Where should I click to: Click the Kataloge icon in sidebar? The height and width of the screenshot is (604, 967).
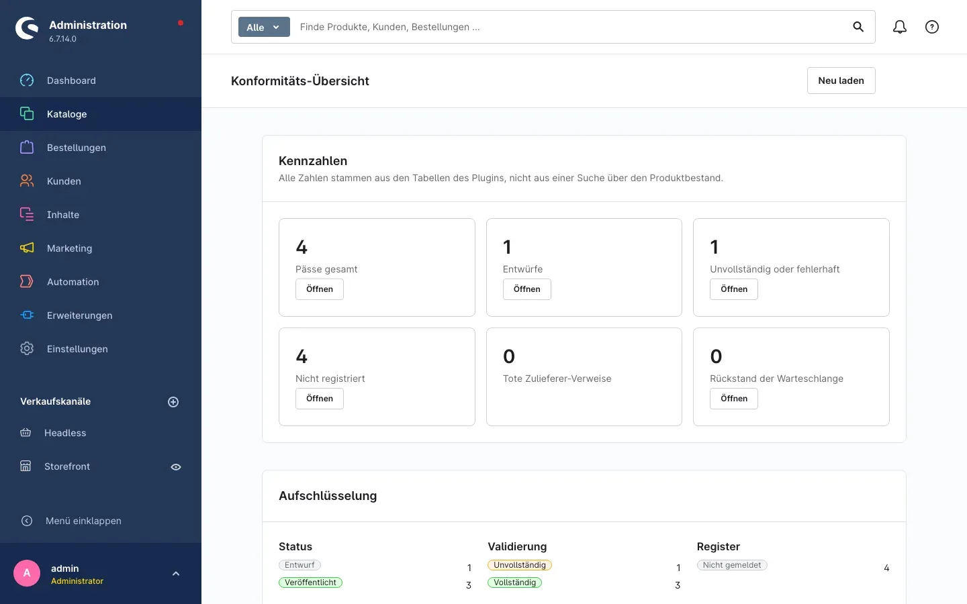[x=27, y=114]
